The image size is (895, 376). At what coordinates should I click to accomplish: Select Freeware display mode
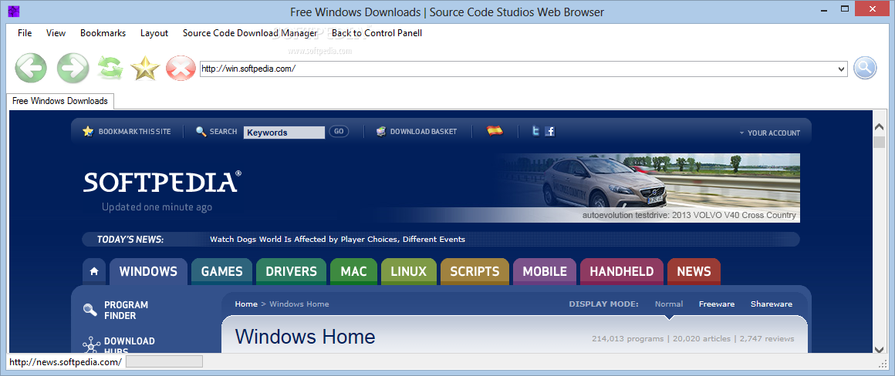717,304
